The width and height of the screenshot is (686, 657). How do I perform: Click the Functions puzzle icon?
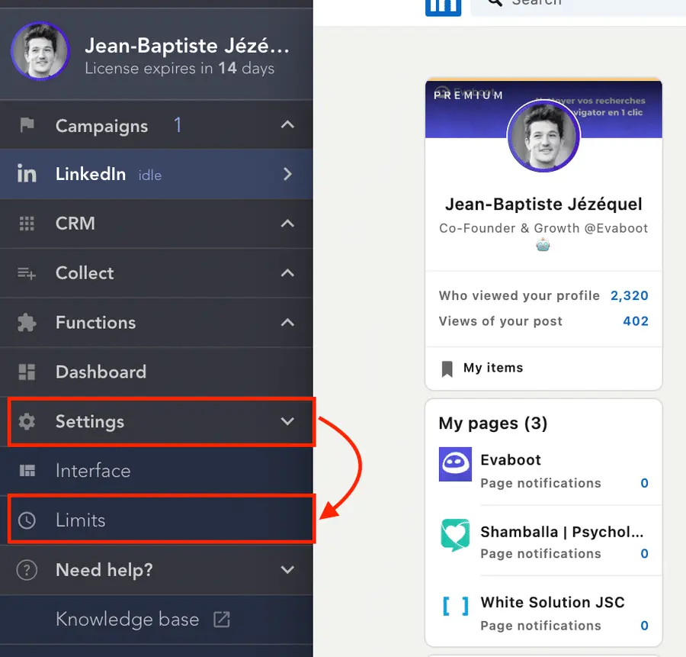coord(27,322)
